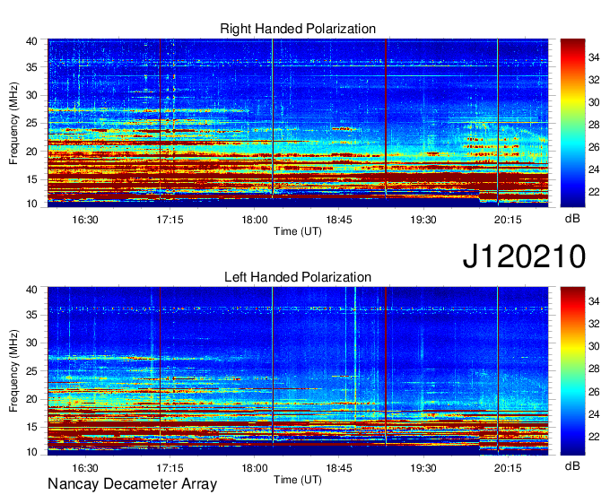Choose the 30 MHz tick on Left Handed plot
The height and width of the screenshot is (495, 610).
[x=31, y=343]
